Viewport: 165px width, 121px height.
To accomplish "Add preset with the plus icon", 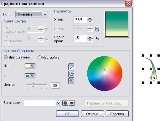I will tap(65, 103).
